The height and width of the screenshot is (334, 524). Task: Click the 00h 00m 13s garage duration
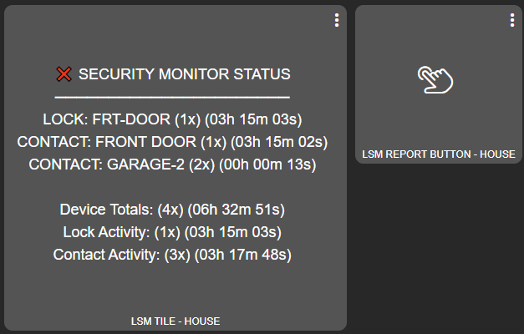point(267,164)
